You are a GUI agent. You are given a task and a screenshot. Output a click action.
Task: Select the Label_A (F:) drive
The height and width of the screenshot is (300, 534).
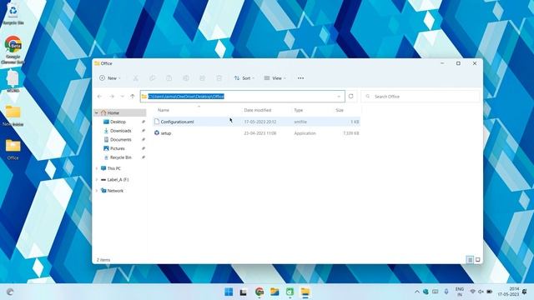[x=115, y=180]
